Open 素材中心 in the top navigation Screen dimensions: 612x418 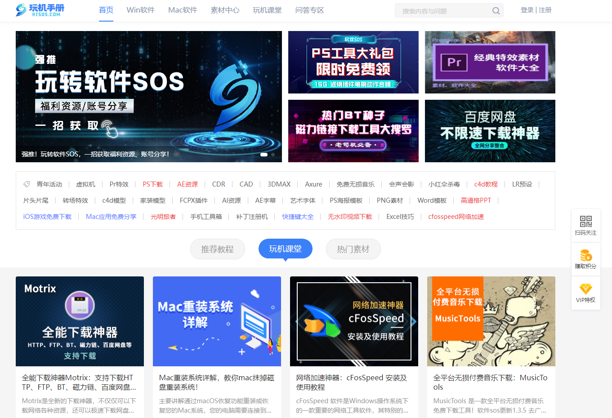coord(225,10)
